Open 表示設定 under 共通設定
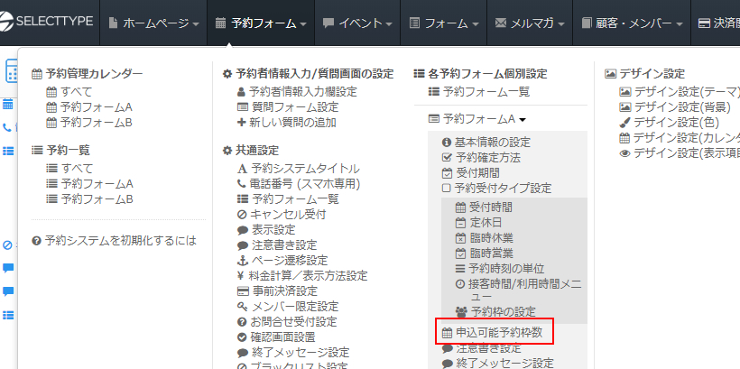740x369 pixels. pyautogui.click(x=266, y=230)
